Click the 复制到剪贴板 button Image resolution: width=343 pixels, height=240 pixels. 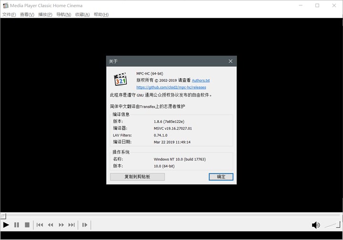coord(137,177)
